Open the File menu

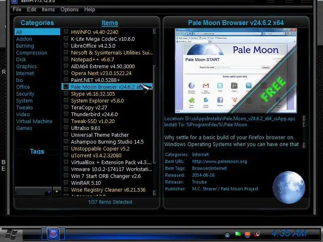17,9
